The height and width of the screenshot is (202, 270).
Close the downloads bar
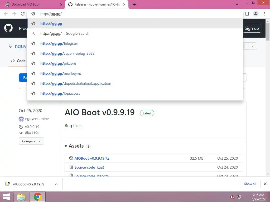265,184
